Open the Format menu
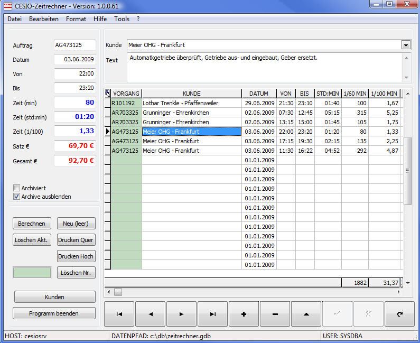Image resolution: width=420 pixels, height=343 pixels. 76,19
